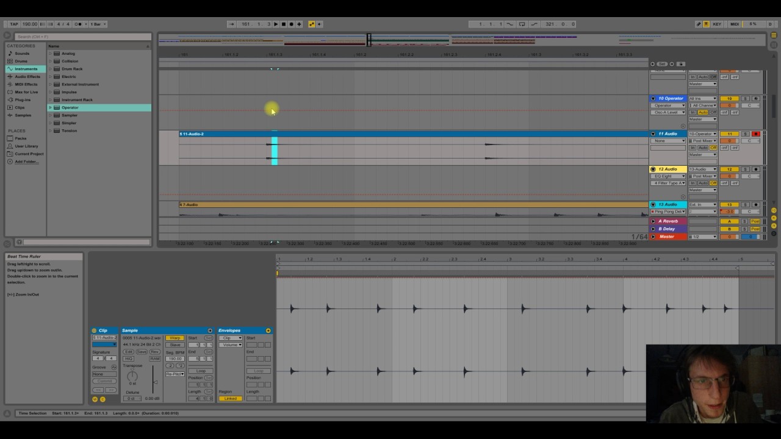
Task: Select the Sampler instrument row
Action: click(x=99, y=115)
